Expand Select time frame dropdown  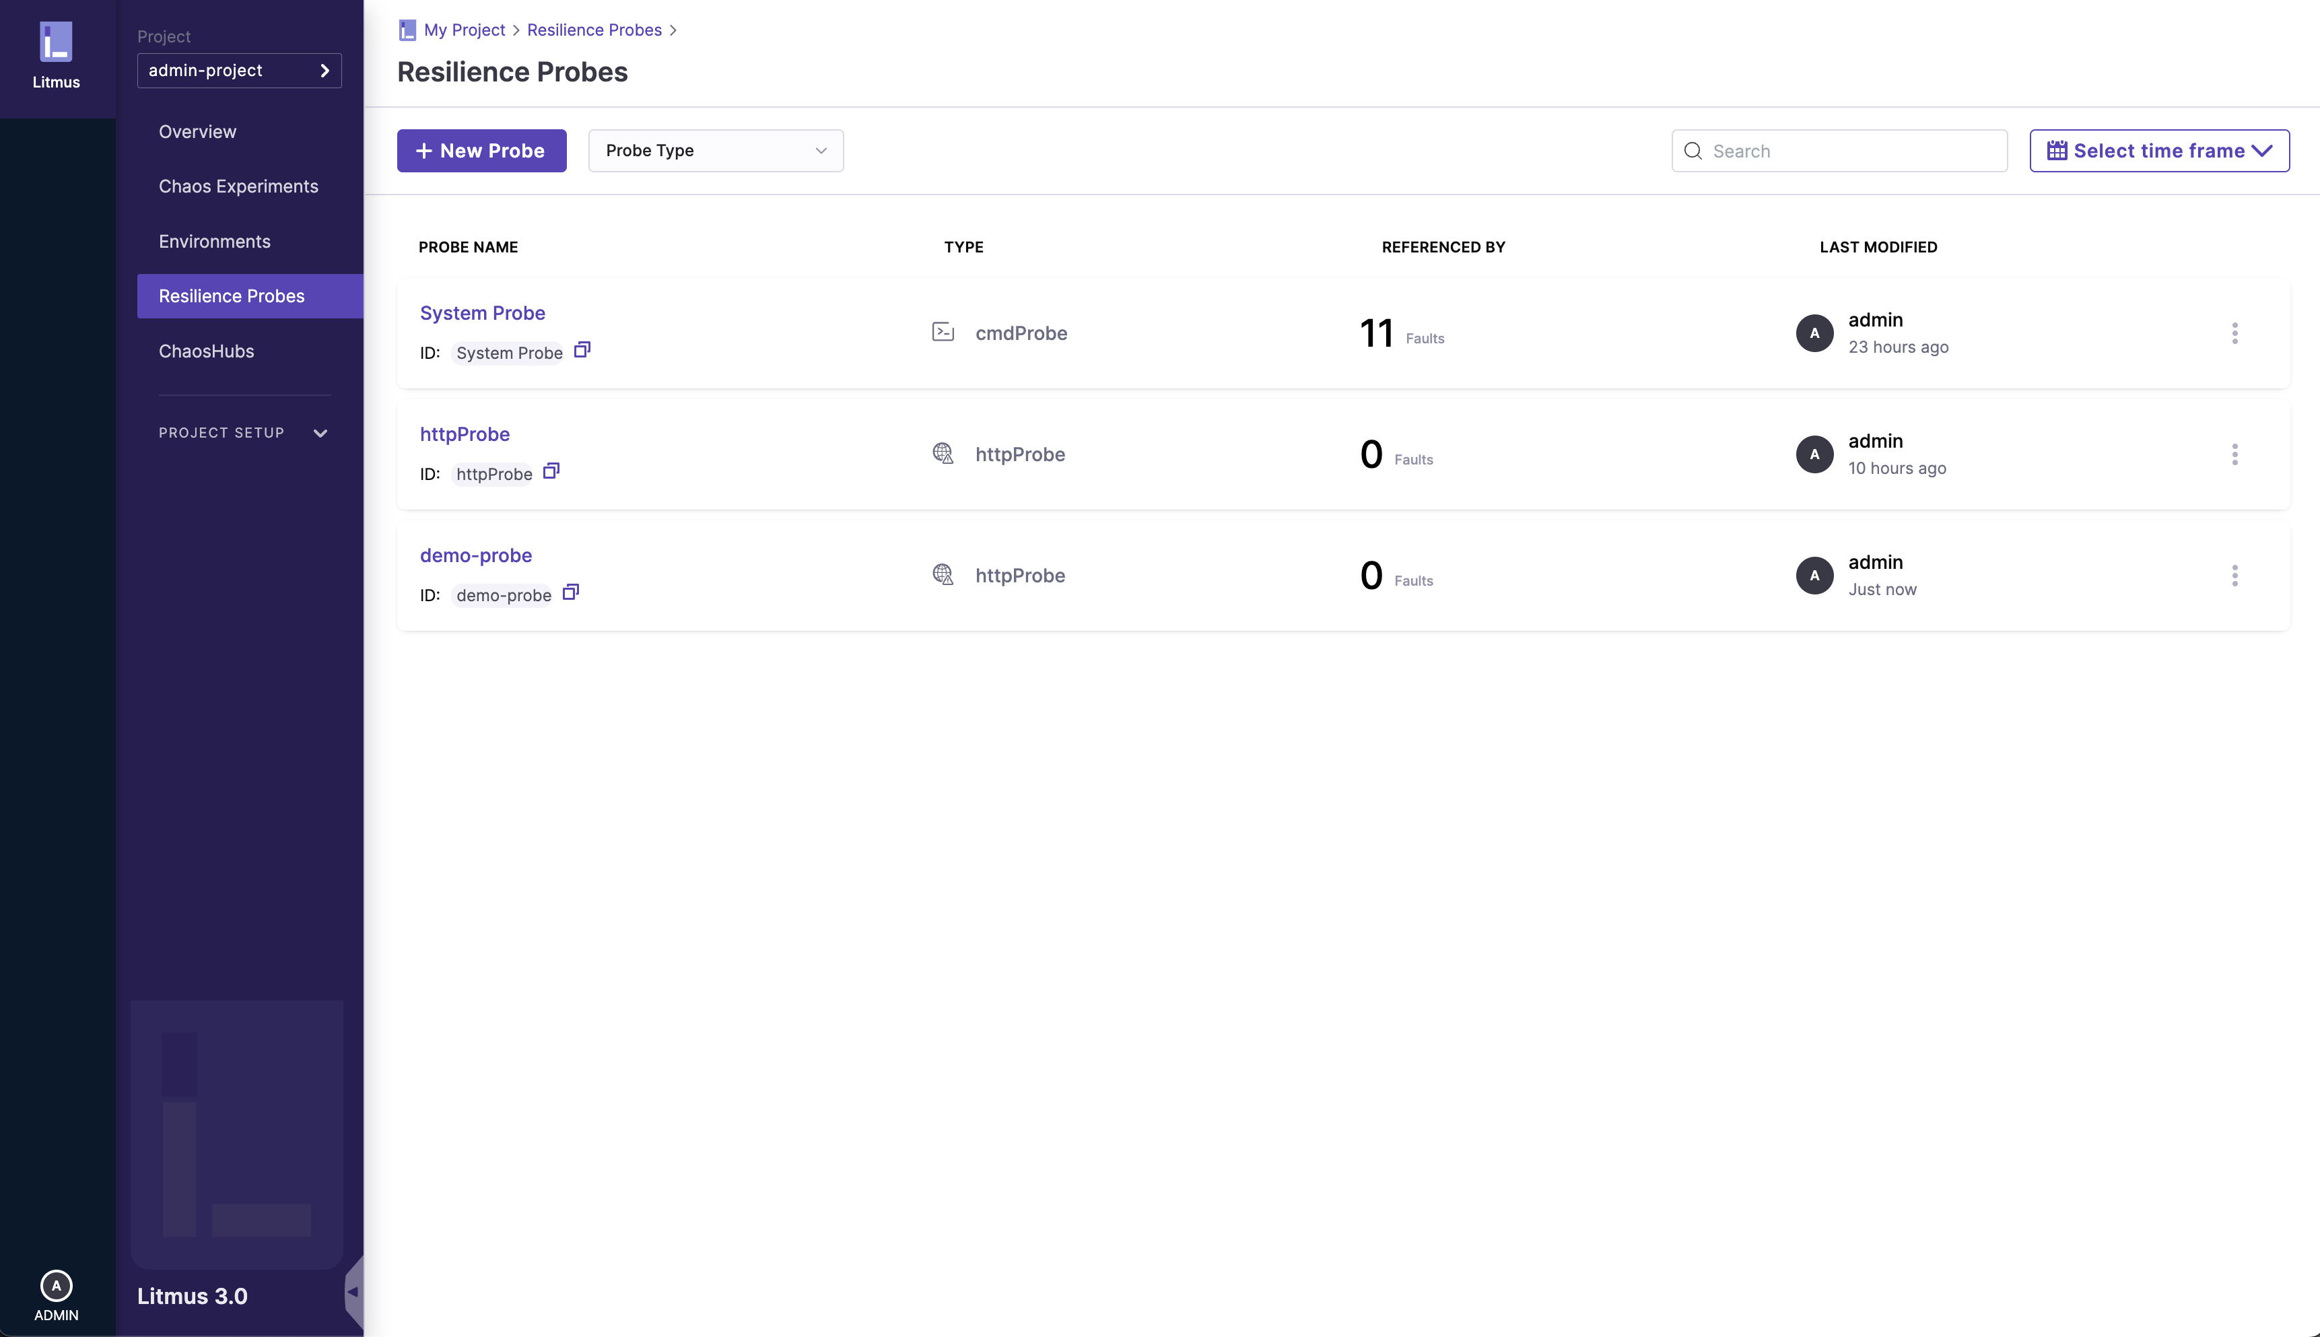2158,151
